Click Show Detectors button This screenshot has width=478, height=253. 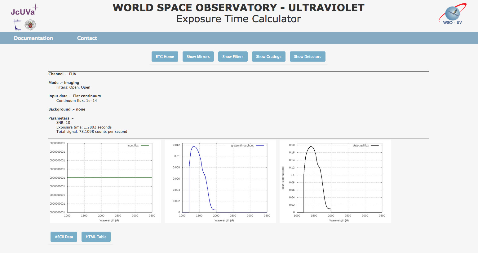308,57
